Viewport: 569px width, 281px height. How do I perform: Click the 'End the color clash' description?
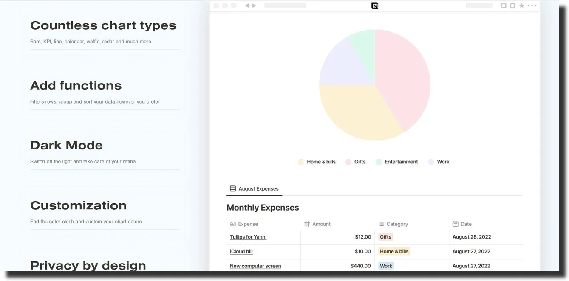(x=86, y=221)
